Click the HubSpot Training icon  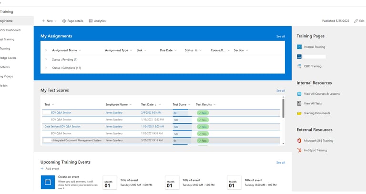pos(299,150)
